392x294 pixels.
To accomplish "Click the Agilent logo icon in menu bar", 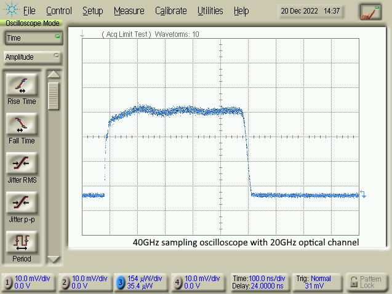I will click(x=11, y=10).
